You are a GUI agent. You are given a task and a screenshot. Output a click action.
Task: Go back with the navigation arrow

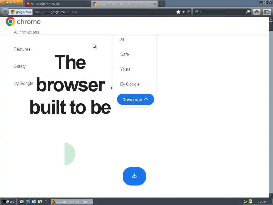[5, 12]
